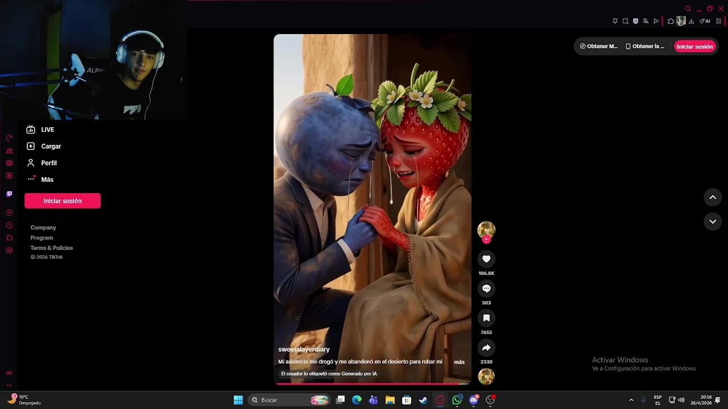Open the AI assistant icon
This screenshot has width=728, height=409.
(x=705, y=21)
